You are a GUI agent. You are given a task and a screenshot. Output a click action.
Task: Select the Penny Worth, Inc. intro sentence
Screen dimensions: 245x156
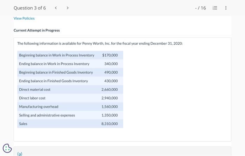[x=100, y=43]
